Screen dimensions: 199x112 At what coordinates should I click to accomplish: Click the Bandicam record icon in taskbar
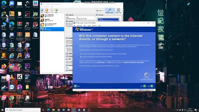pos(89,110)
